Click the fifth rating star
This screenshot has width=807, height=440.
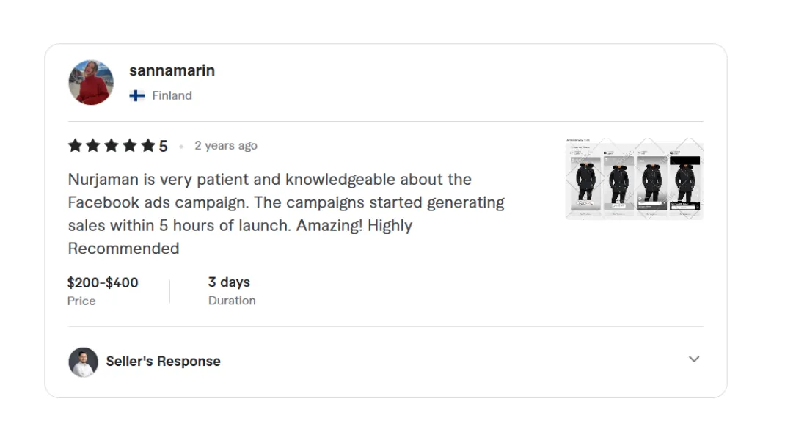148,145
